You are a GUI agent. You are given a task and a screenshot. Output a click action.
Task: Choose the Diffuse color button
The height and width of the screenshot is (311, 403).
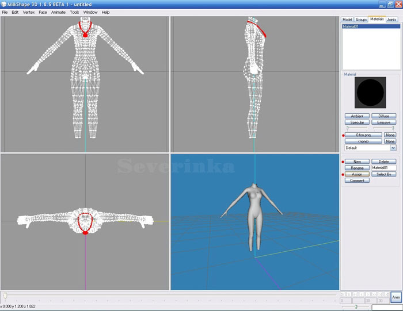(383, 116)
